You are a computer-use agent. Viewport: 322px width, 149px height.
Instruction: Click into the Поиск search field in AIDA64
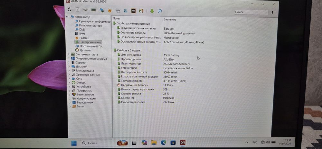pos(251,12)
